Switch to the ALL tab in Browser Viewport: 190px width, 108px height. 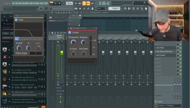tap(4, 16)
